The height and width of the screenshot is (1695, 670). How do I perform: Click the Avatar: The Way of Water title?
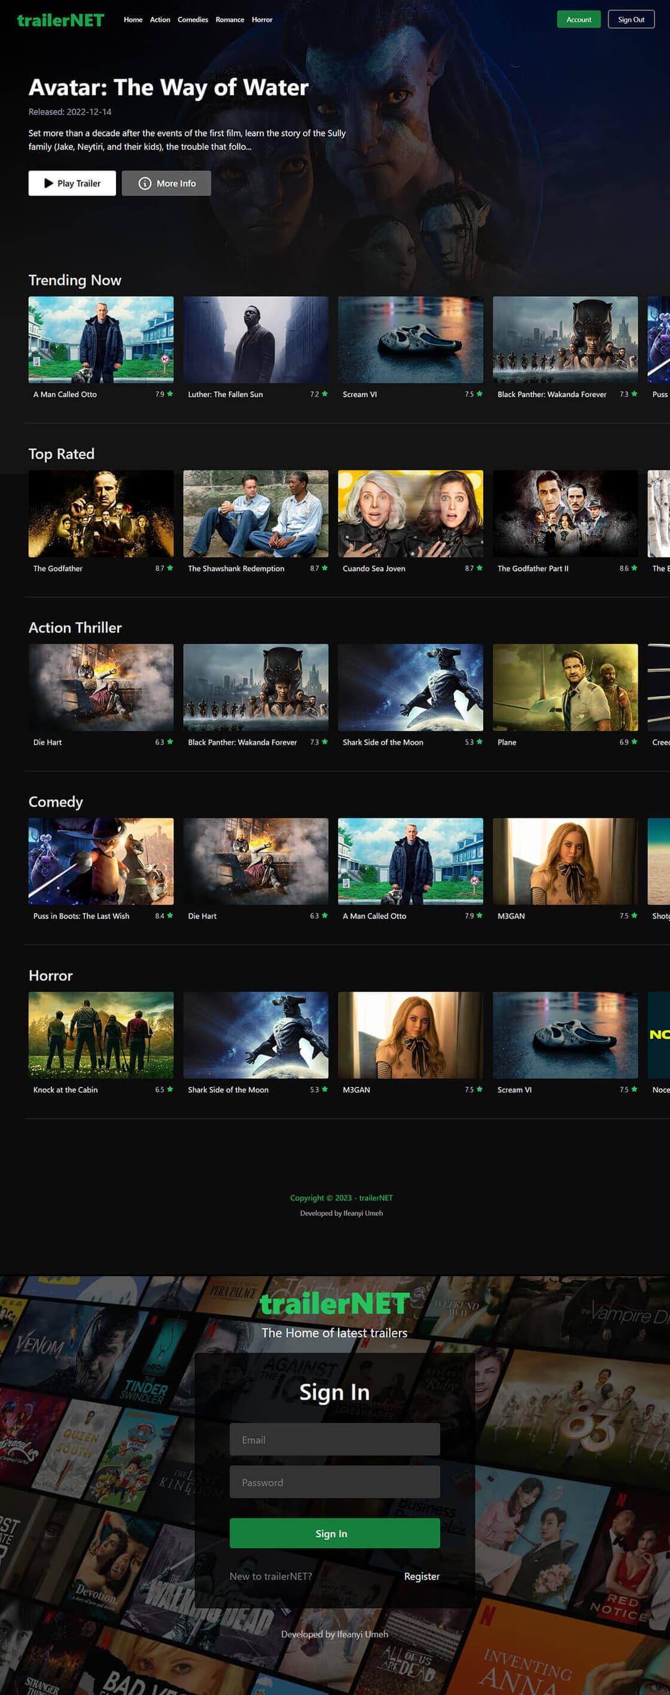pos(169,87)
